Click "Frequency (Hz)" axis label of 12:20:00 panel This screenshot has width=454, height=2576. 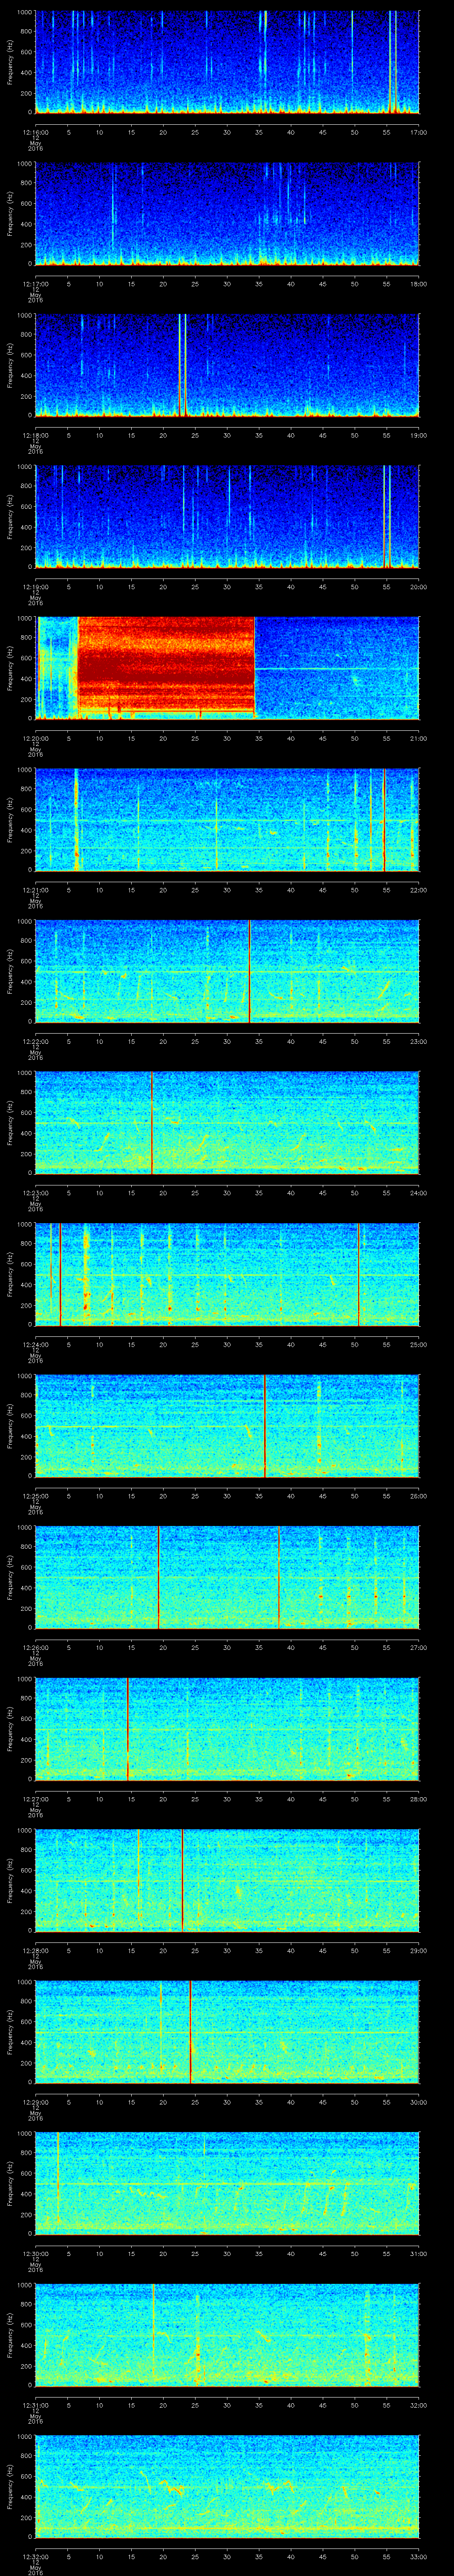(x=10, y=668)
